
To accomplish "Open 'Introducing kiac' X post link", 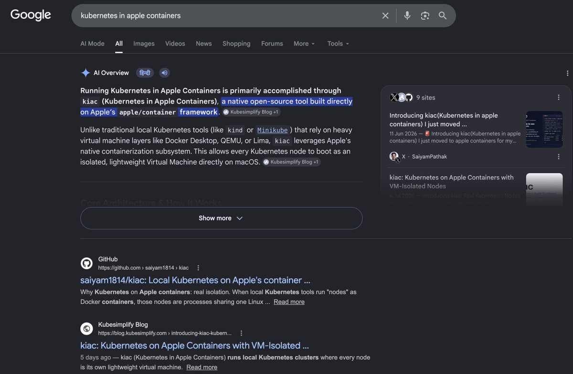I will coord(444,120).
